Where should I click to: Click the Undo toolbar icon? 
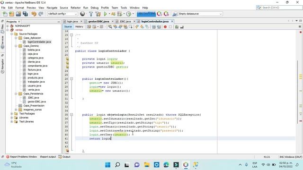pos(34,14)
